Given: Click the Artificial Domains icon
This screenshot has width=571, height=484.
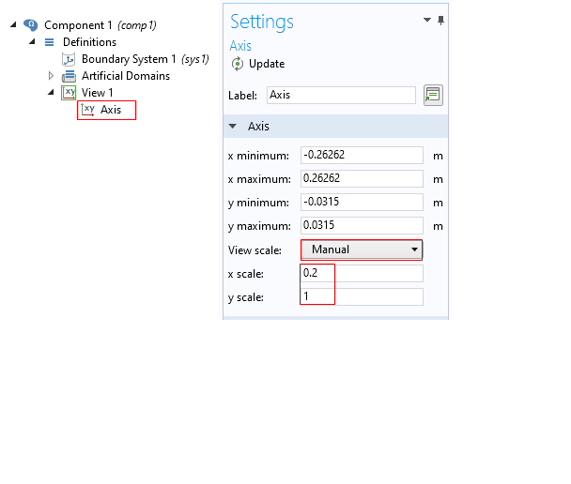Looking at the screenshot, I should tap(69, 76).
